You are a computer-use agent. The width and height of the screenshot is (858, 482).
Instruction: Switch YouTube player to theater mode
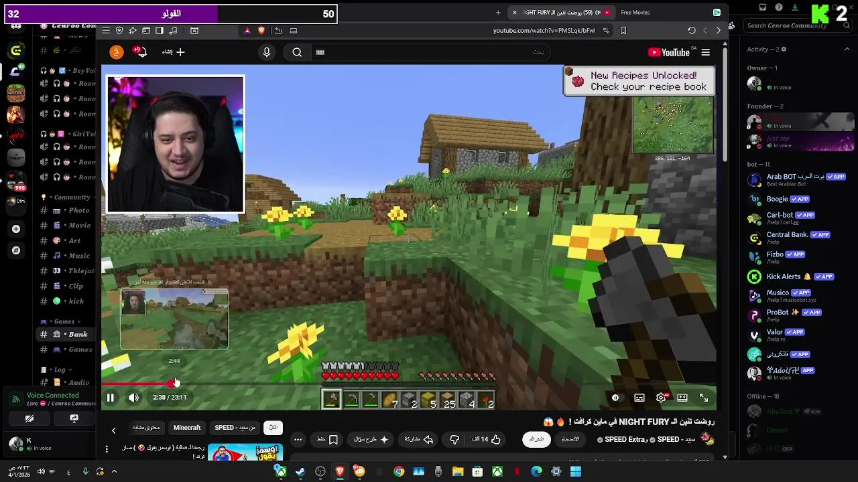pyautogui.click(x=682, y=398)
